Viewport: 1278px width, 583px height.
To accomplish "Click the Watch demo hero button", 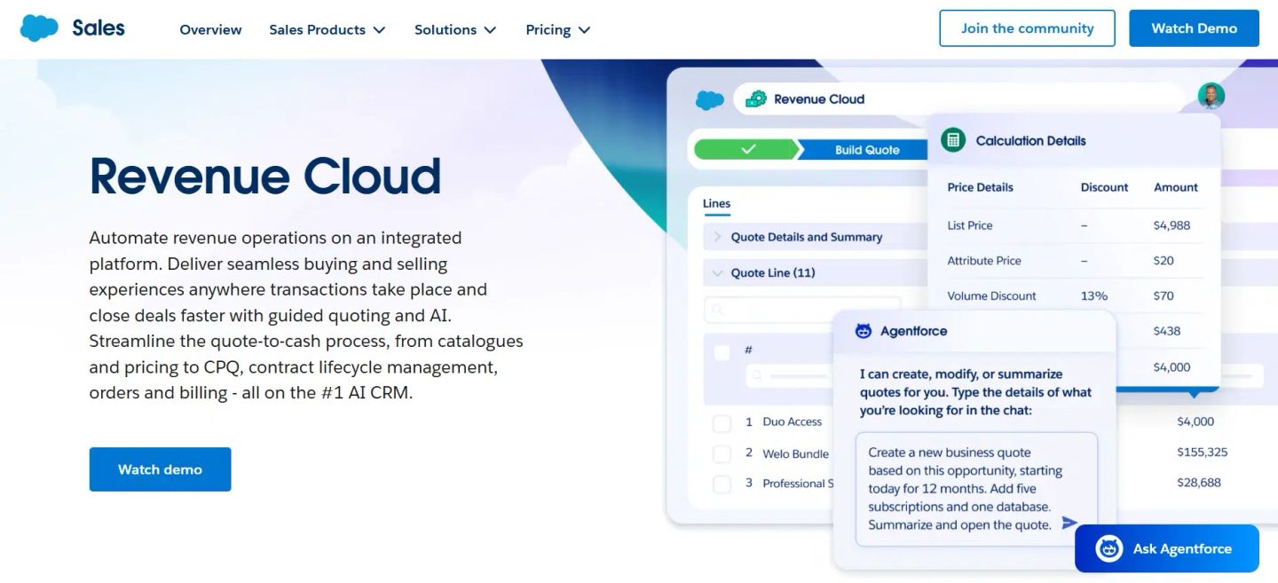I will tap(160, 469).
